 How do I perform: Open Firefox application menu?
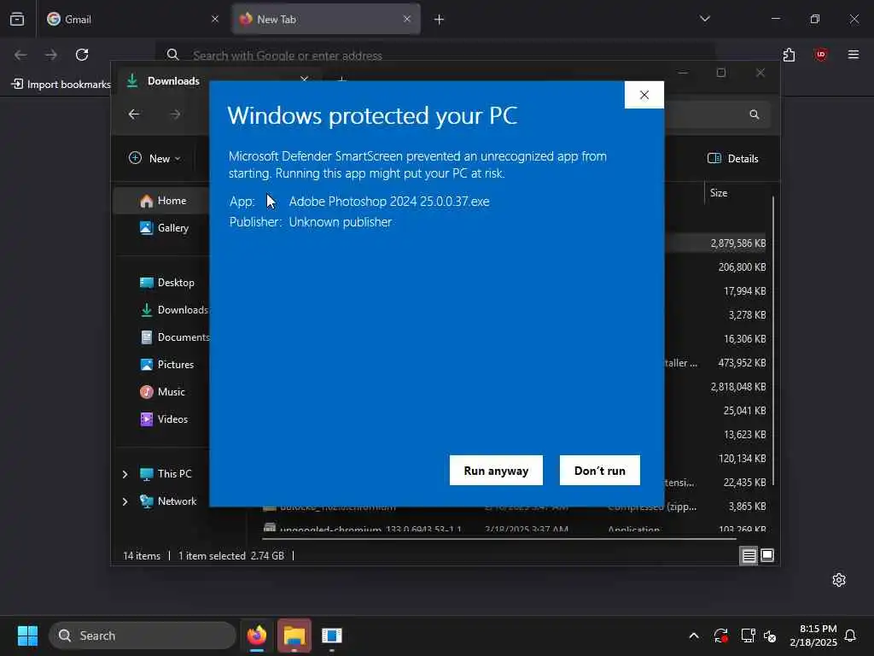click(x=854, y=55)
